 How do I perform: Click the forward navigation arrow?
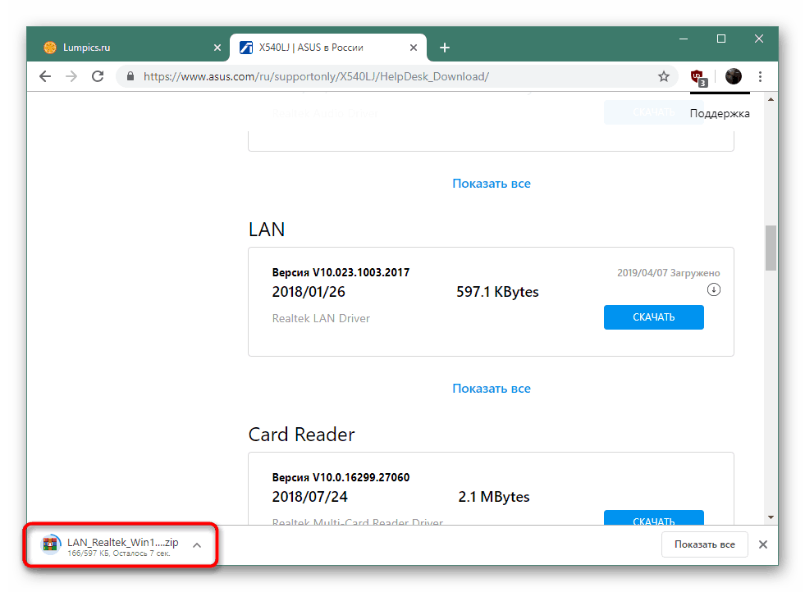pos(71,76)
